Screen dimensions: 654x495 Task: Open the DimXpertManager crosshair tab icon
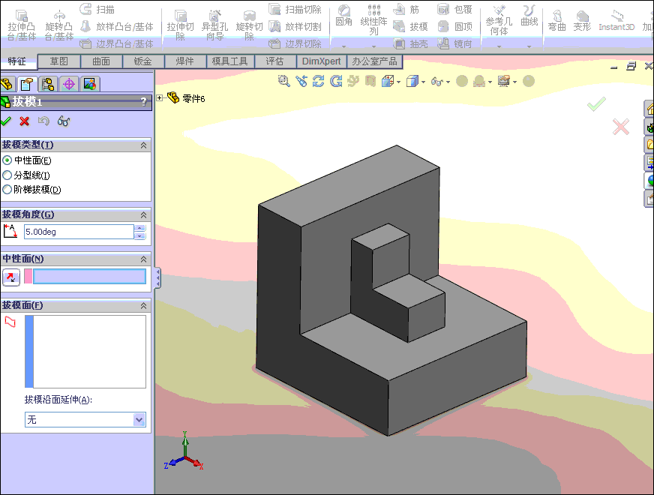pos(69,84)
